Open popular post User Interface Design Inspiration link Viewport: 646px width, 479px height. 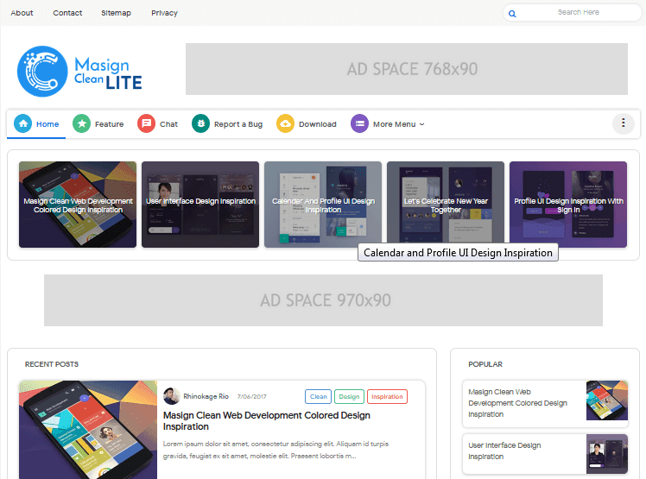[x=504, y=451]
